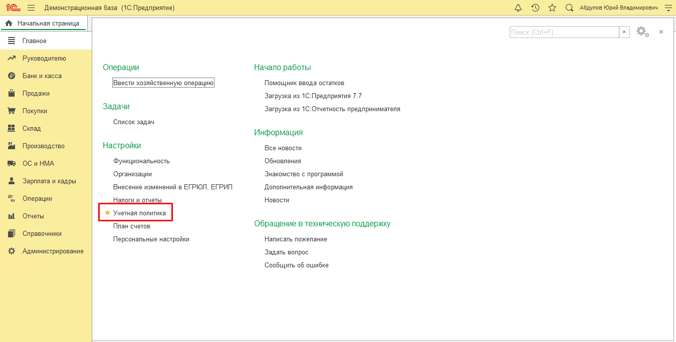676x342 pixels.
Task: Click the global search magnifier icon
Action: (x=569, y=8)
